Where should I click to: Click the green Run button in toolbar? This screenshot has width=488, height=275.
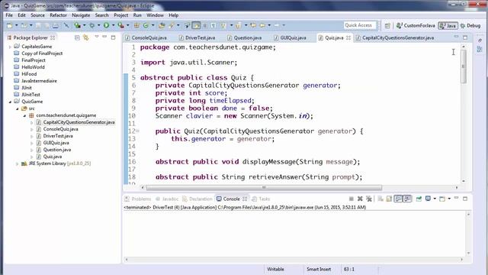click(x=106, y=25)
